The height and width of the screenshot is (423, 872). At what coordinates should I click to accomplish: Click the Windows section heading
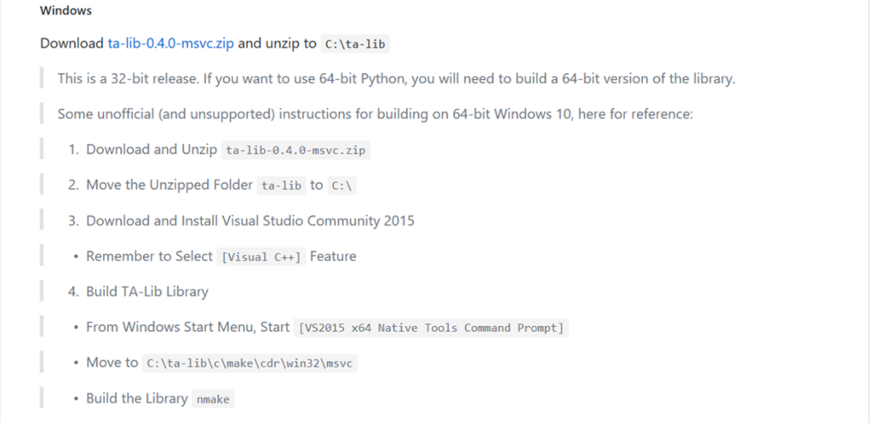point(66,10)
